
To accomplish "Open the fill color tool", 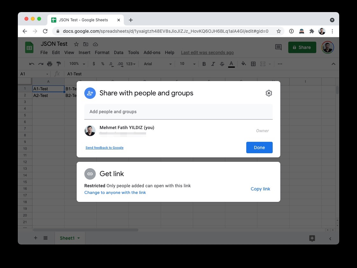I will click(243, 64).
